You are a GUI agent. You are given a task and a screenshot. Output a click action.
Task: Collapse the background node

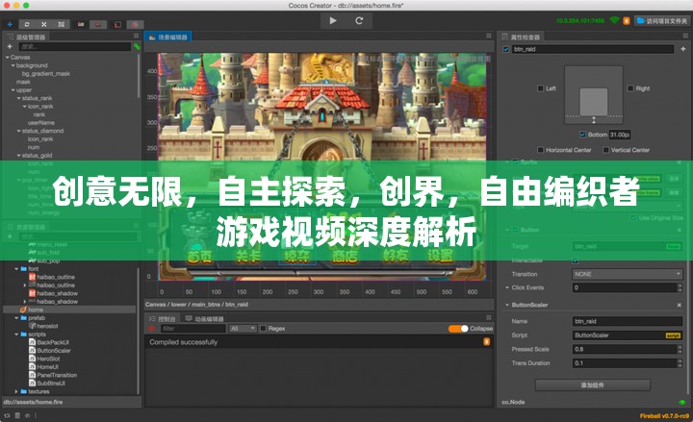pos(13,65)
